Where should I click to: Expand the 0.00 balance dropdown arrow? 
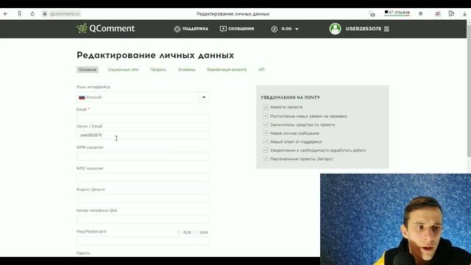pyautogui.click(x=297, y=29)
